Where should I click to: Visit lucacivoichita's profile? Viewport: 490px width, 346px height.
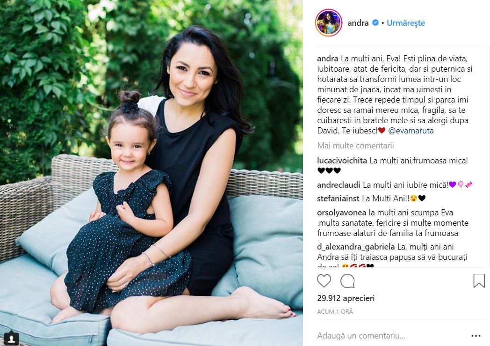pyautogui.click(x=342, y=161)
